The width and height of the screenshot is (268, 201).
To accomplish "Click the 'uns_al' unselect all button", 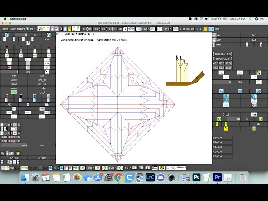I will point(42,80).
